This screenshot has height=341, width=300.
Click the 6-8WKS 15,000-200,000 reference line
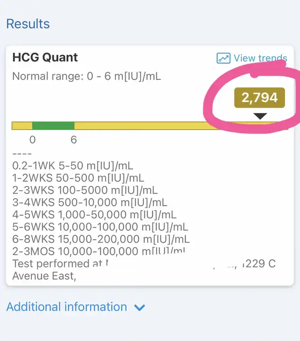[x=101, y=239]
